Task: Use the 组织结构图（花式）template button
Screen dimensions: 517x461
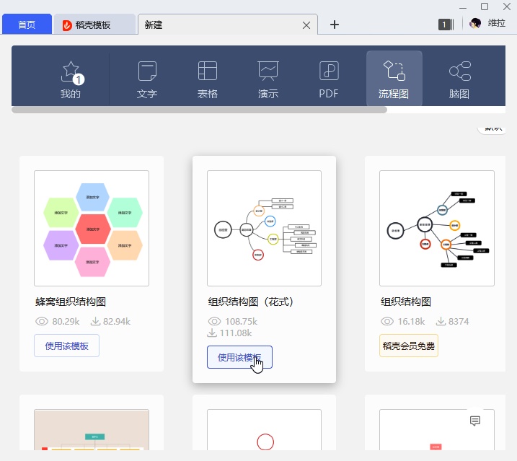Action: 239,357
